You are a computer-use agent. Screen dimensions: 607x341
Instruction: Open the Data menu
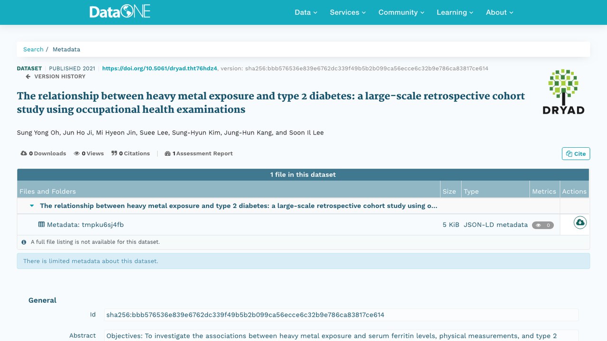coord(306,12)
